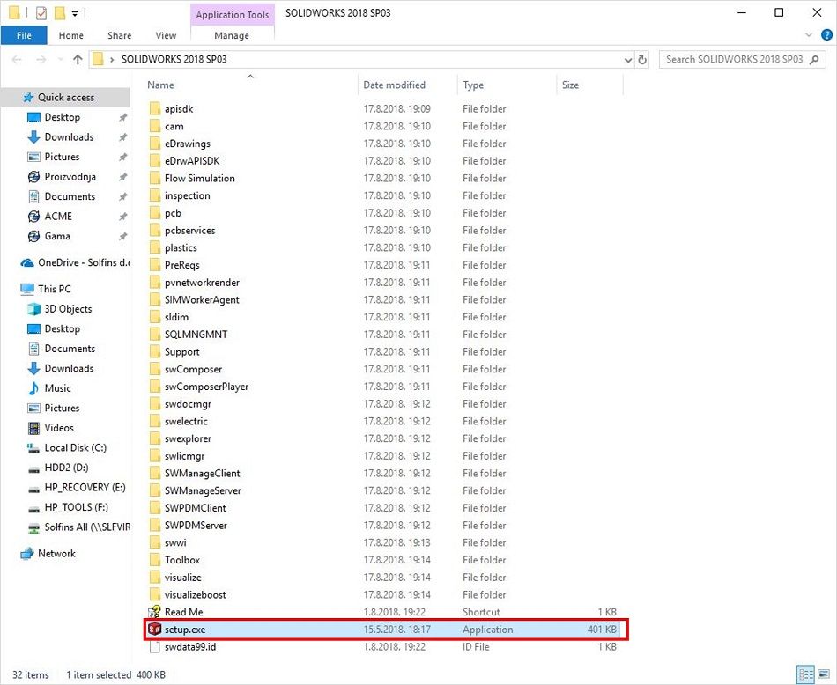
Task: Click the Read Me shortcut icon
Action: point(155,612)
